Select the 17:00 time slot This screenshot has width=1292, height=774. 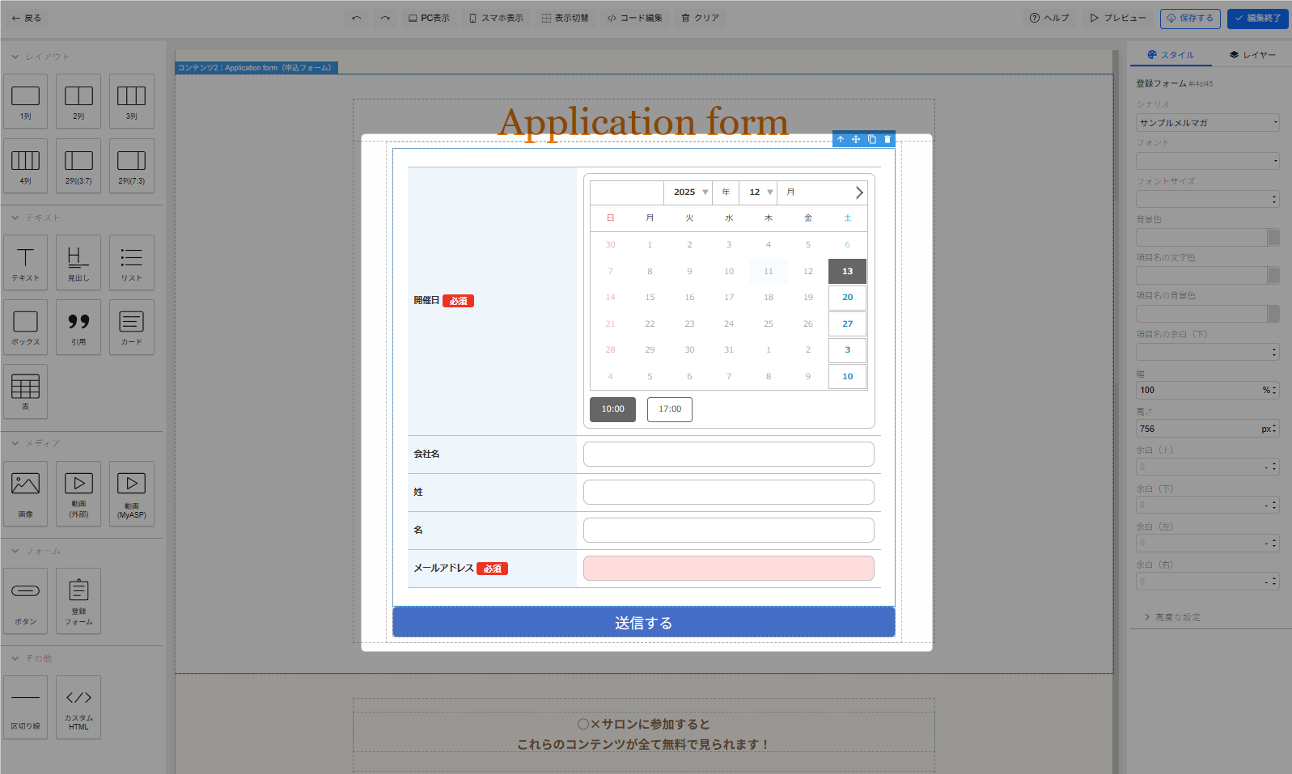click(x=669, y=409)
